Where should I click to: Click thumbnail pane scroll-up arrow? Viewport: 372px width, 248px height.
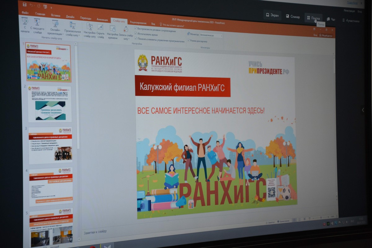pos(76,44)
